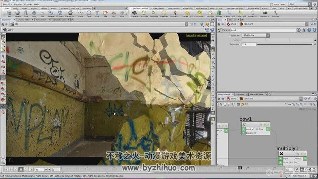Select the Metaball shelf tool
Image resolution: width=318 pixels, height=179 pixels.
51,14
